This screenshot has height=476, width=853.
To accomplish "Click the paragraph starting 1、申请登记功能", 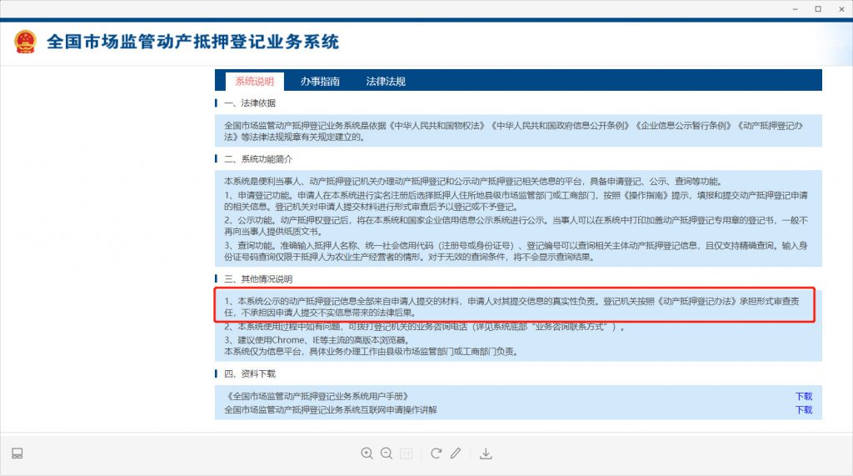I will 516,201.
